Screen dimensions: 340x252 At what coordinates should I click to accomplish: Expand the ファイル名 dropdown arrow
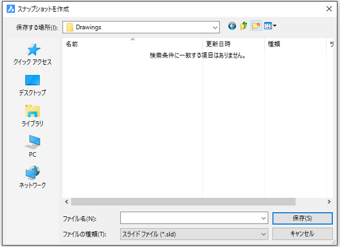pyautogui.click(x=263, y=218)
